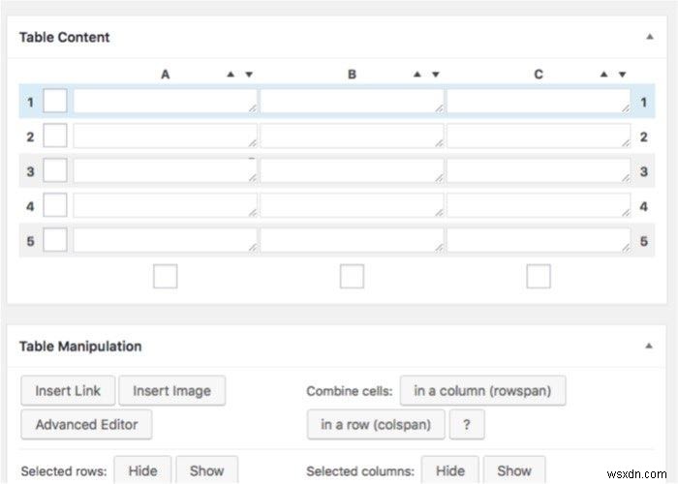Select column B using its bottom checkbox
Screen dimensions: 678x484
point(352,276)
